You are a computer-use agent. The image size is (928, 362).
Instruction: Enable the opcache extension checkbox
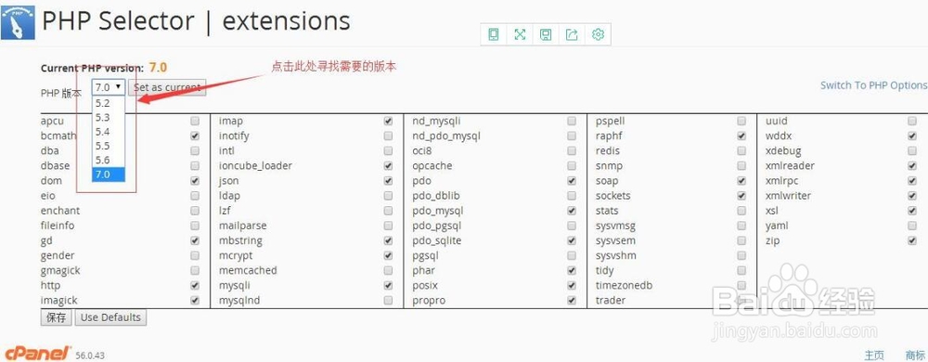tap(571, 165)
